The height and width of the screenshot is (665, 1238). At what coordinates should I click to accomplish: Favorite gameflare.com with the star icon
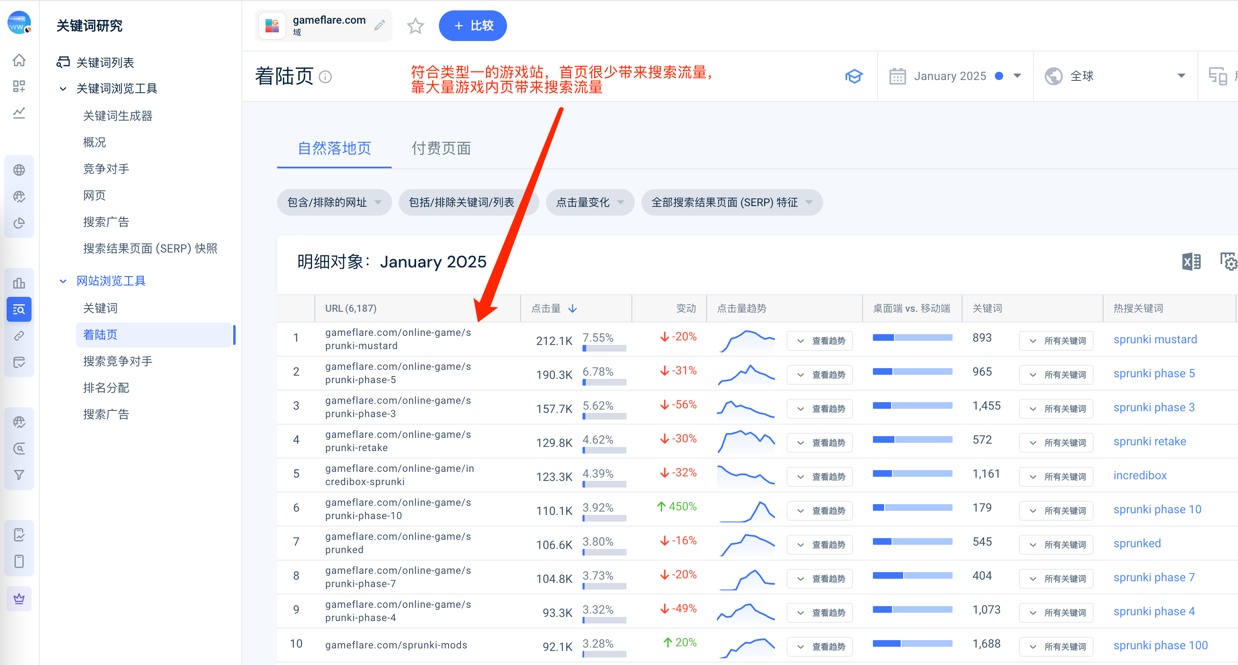click(415, 26)
